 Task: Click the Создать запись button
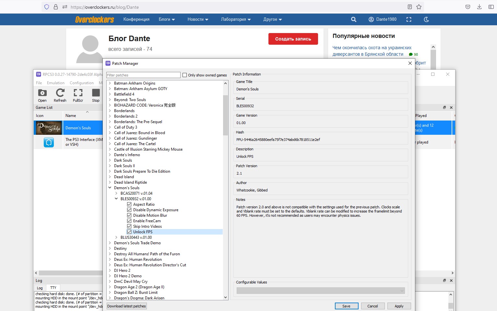293,39
